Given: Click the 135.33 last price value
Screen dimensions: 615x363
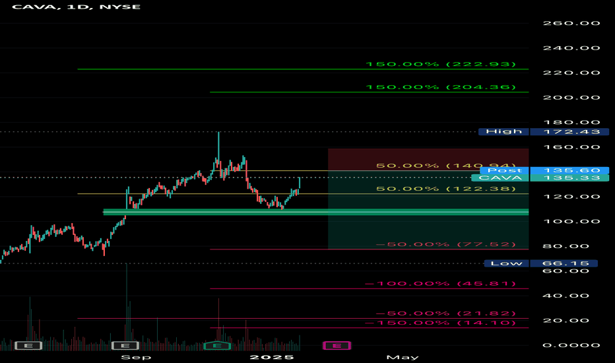Looking at the screenshot, I should coord(569,178).
